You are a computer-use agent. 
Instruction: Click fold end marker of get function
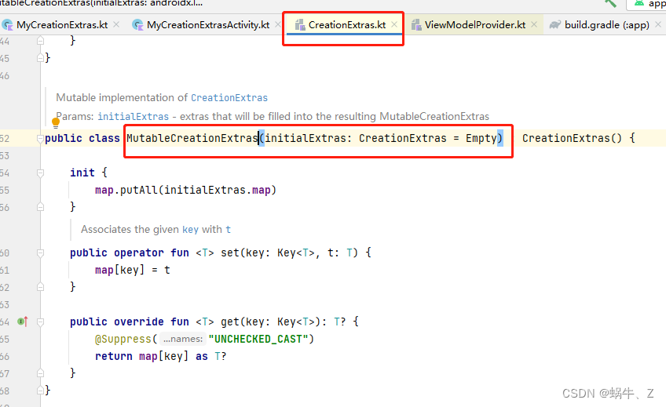40,373
